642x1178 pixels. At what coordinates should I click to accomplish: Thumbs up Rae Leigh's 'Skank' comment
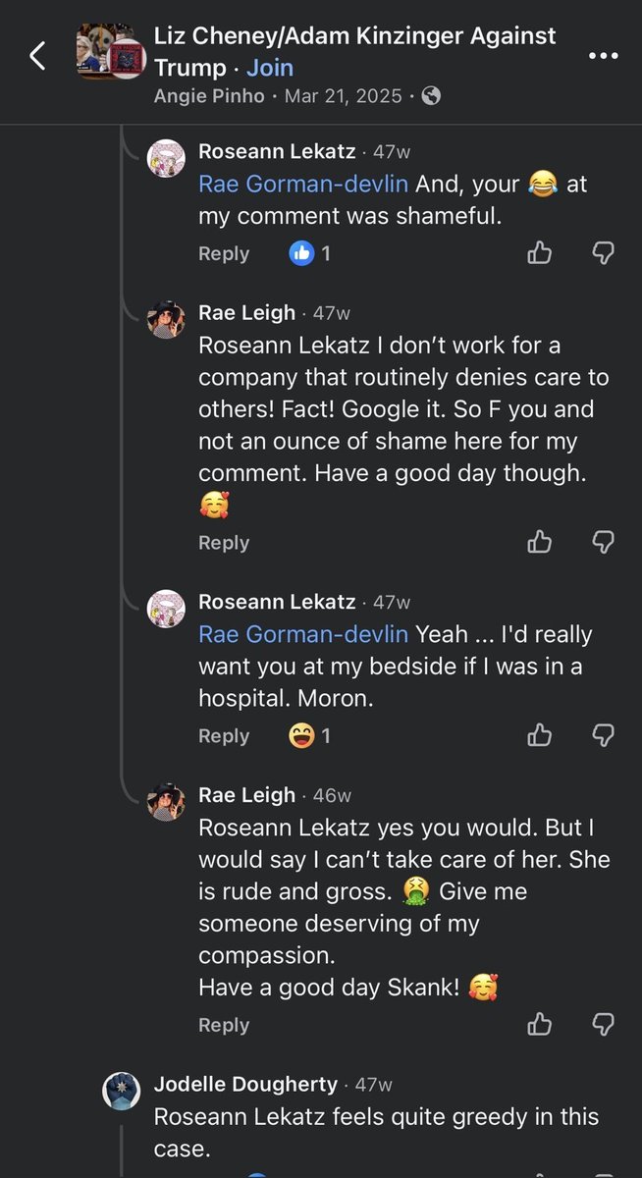[x=540, y=1025]
